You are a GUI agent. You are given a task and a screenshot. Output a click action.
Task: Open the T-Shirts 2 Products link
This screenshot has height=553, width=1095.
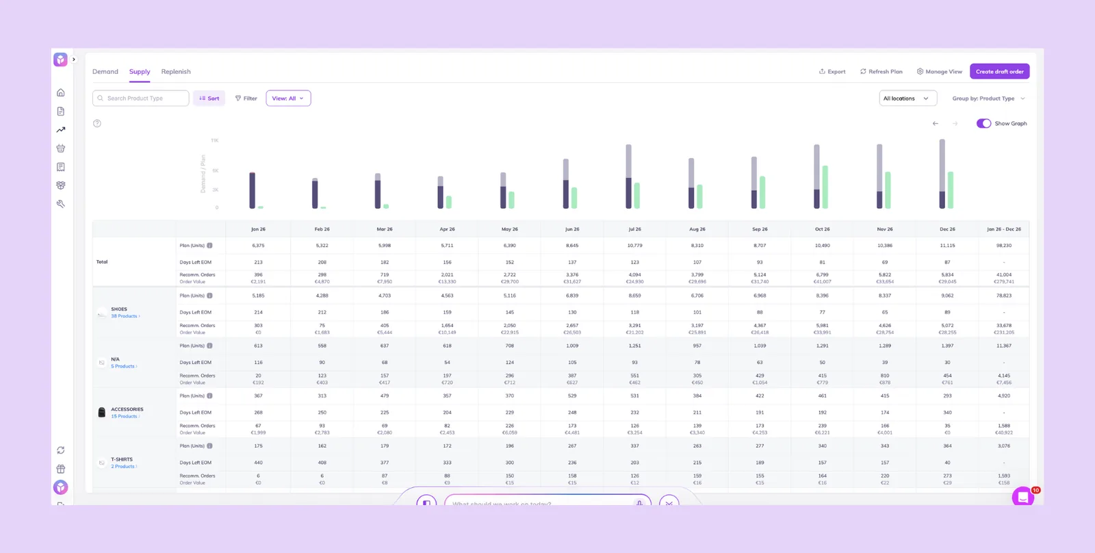(124, 467)
